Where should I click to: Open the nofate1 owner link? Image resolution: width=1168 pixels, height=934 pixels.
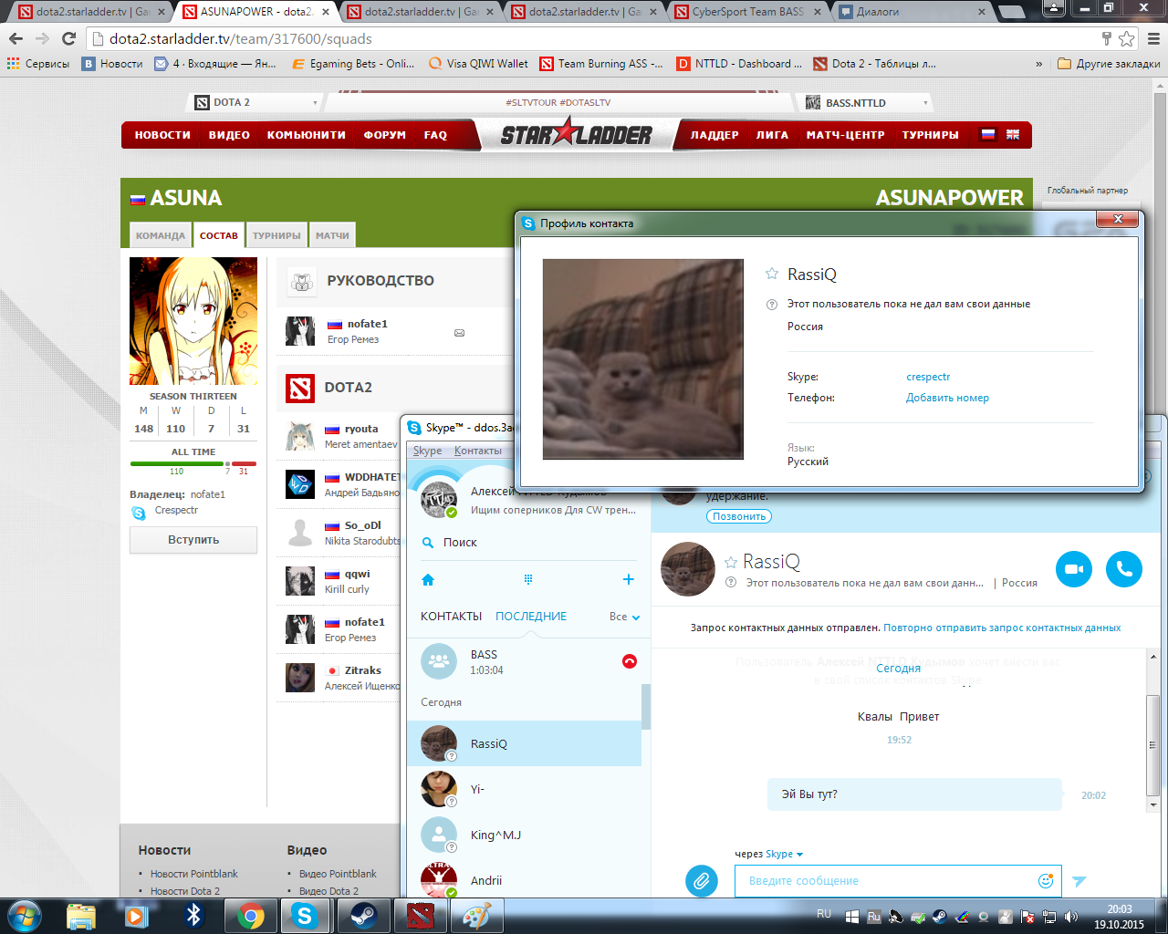(208, 494)
